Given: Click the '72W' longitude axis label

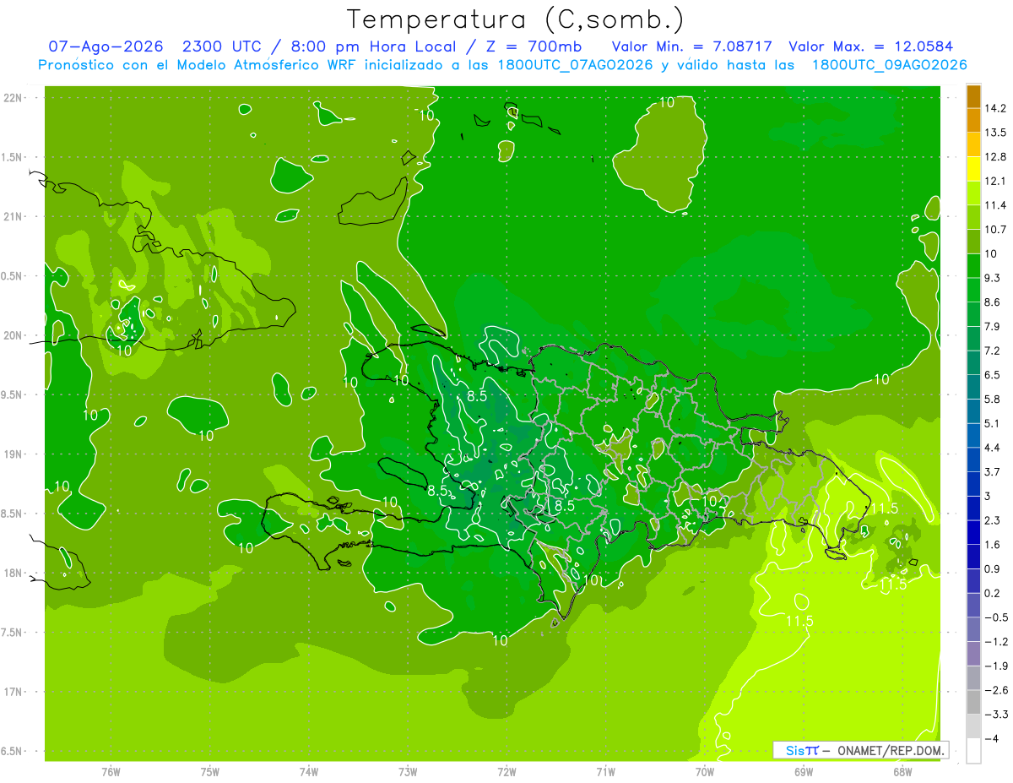Looking at the screenshot, I should pos(506,772).
